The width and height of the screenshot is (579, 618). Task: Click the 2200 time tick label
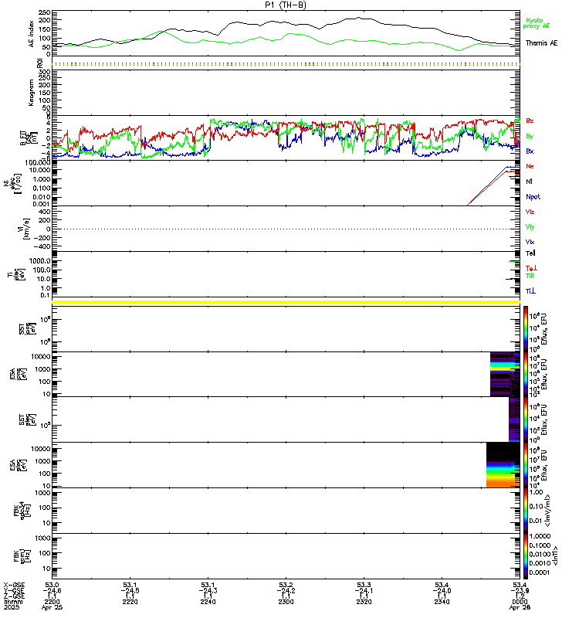pyautogui.click(x=52, y=602)
